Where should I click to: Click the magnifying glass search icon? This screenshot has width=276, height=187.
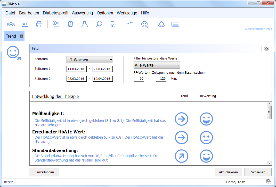(99, 24)
